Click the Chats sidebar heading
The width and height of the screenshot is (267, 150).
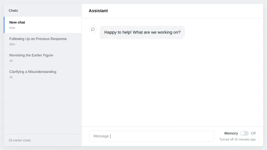pos(13,10)
